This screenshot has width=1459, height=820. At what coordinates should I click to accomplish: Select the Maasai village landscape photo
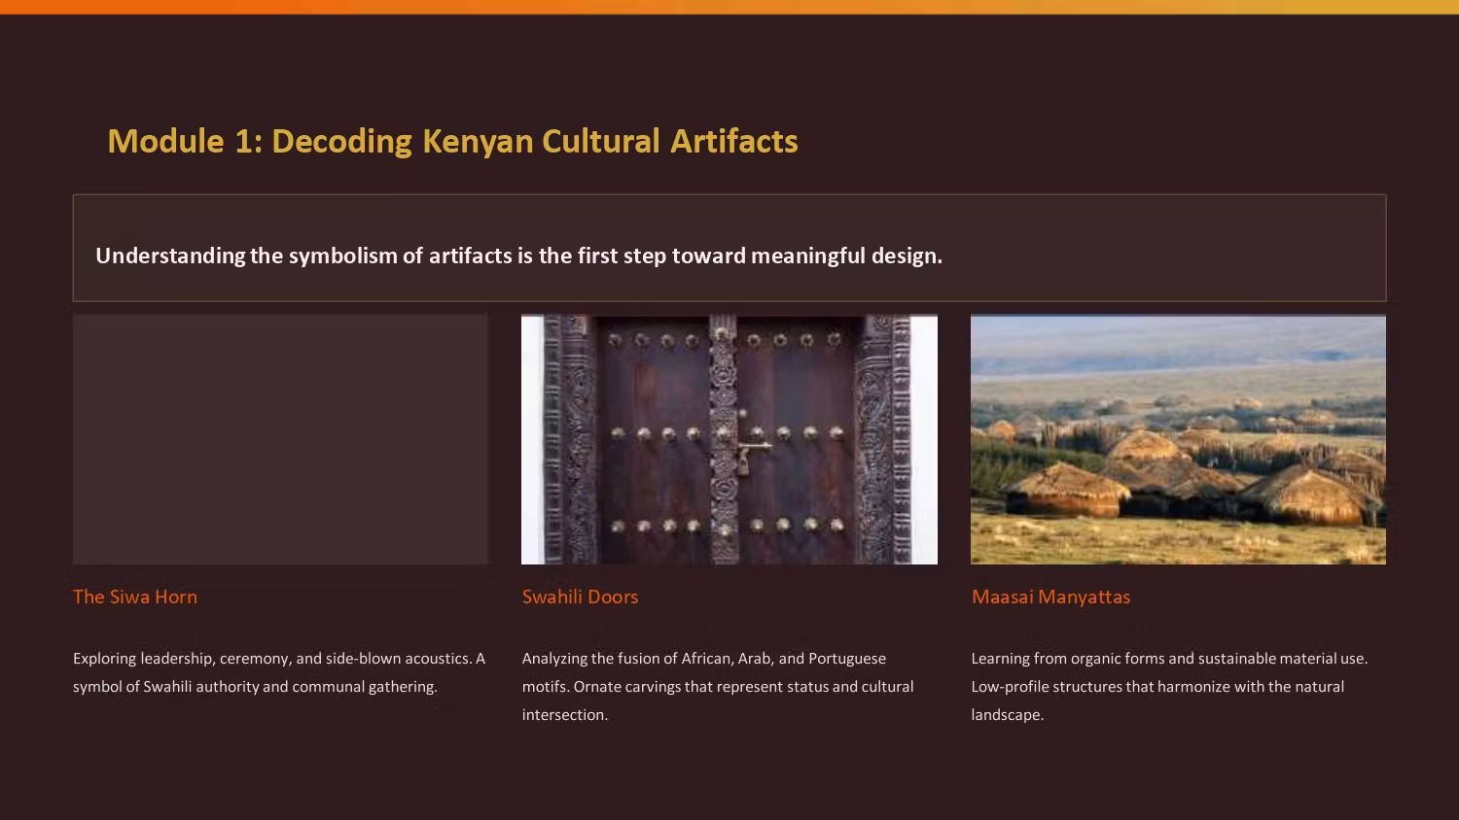(x=1178, y=438)
